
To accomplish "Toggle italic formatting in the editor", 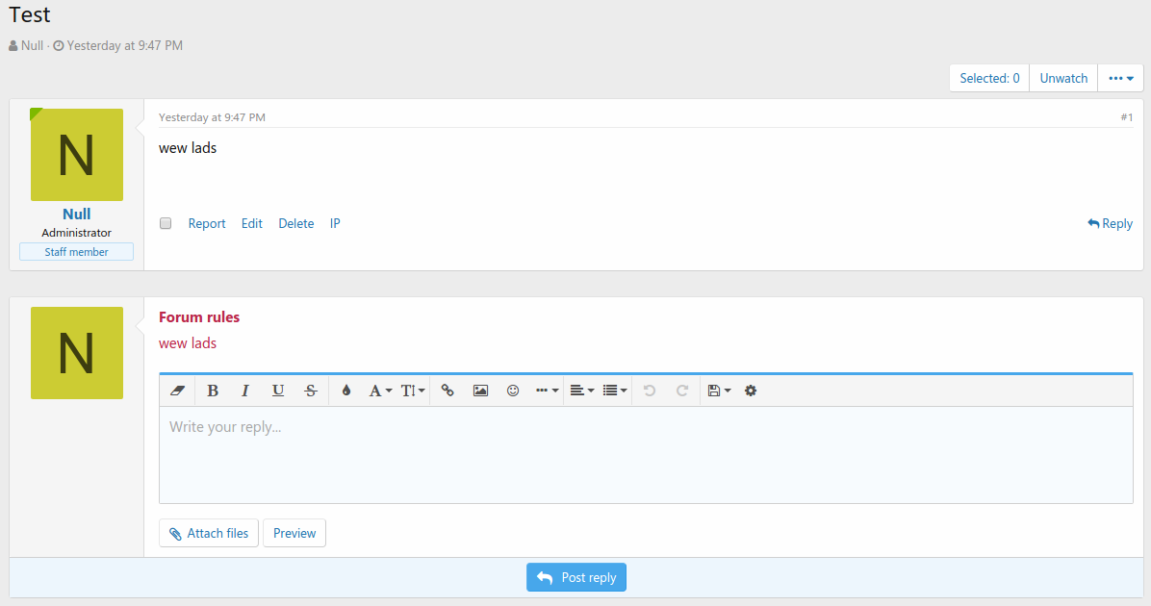I will point(245,391).
